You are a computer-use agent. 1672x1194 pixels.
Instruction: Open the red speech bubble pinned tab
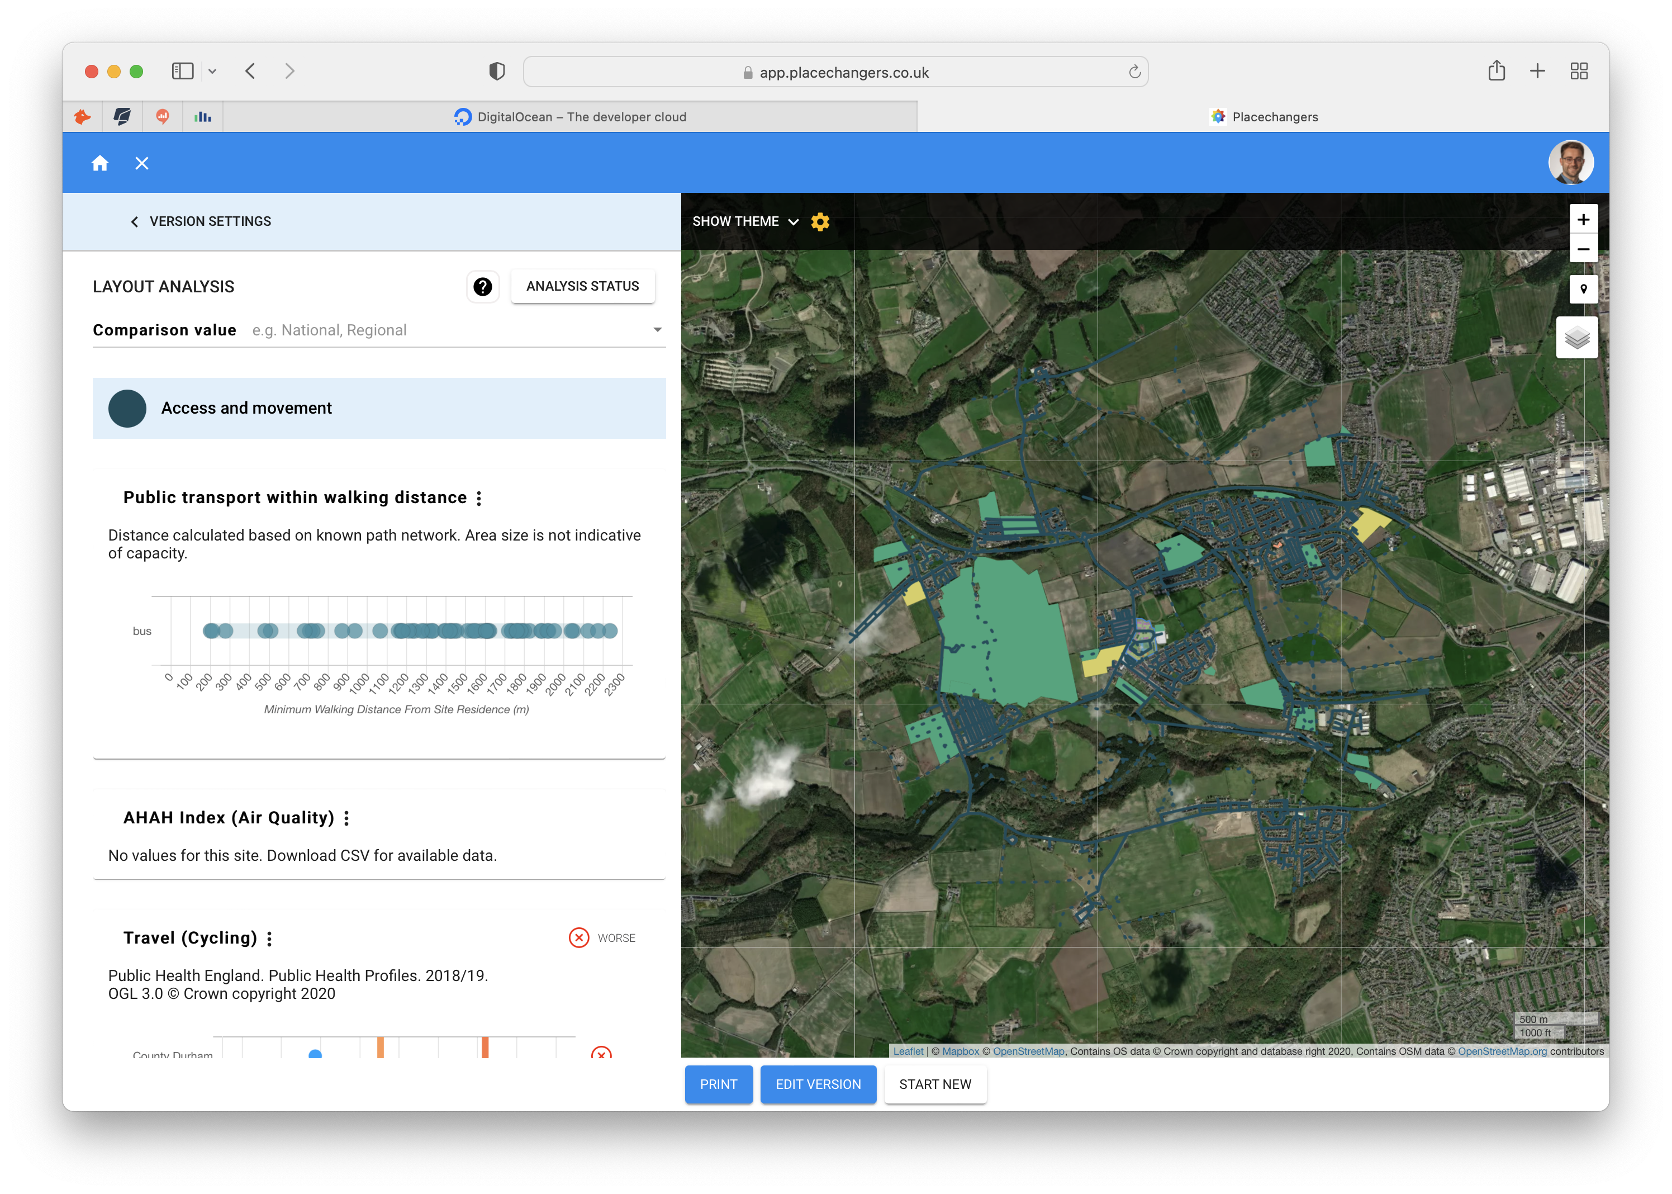tap(163, 117)
